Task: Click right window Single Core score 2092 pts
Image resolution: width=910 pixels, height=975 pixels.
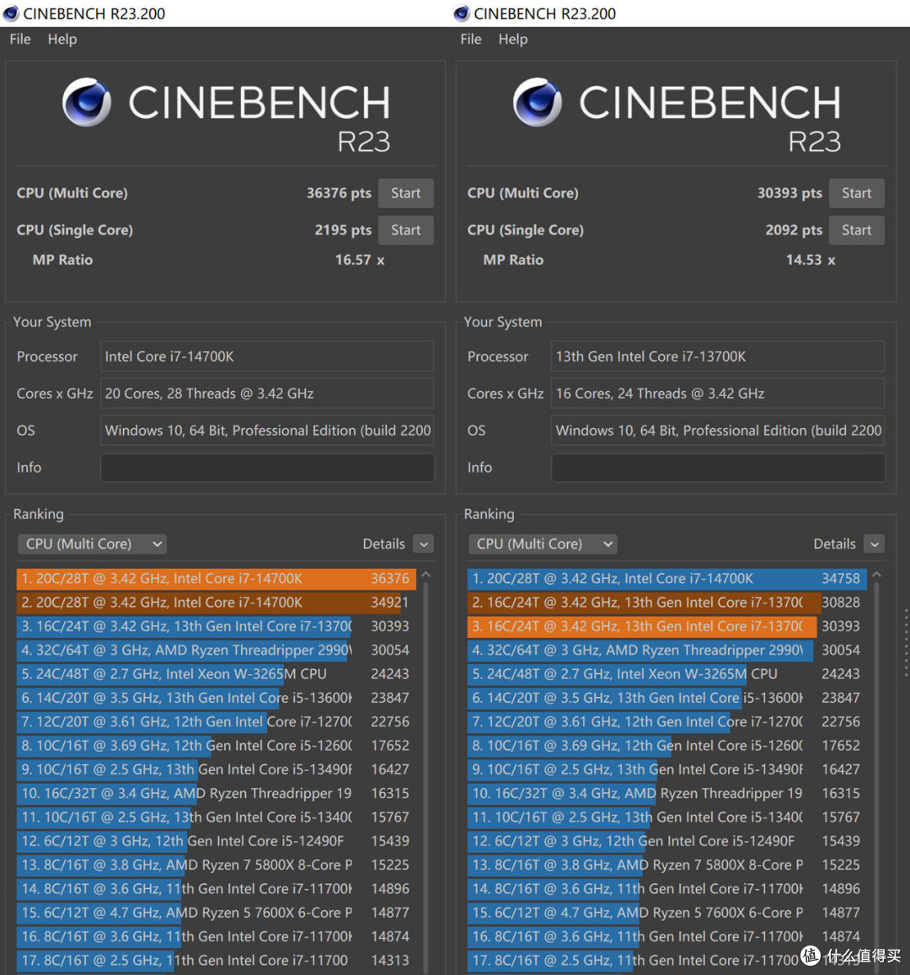Action: [794, 230]
